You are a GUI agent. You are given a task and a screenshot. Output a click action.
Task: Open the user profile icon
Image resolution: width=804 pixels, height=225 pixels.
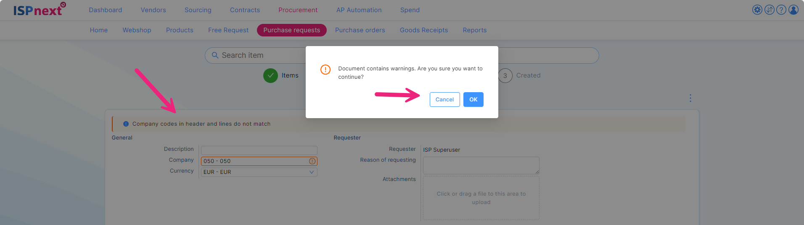click(793, 10)
